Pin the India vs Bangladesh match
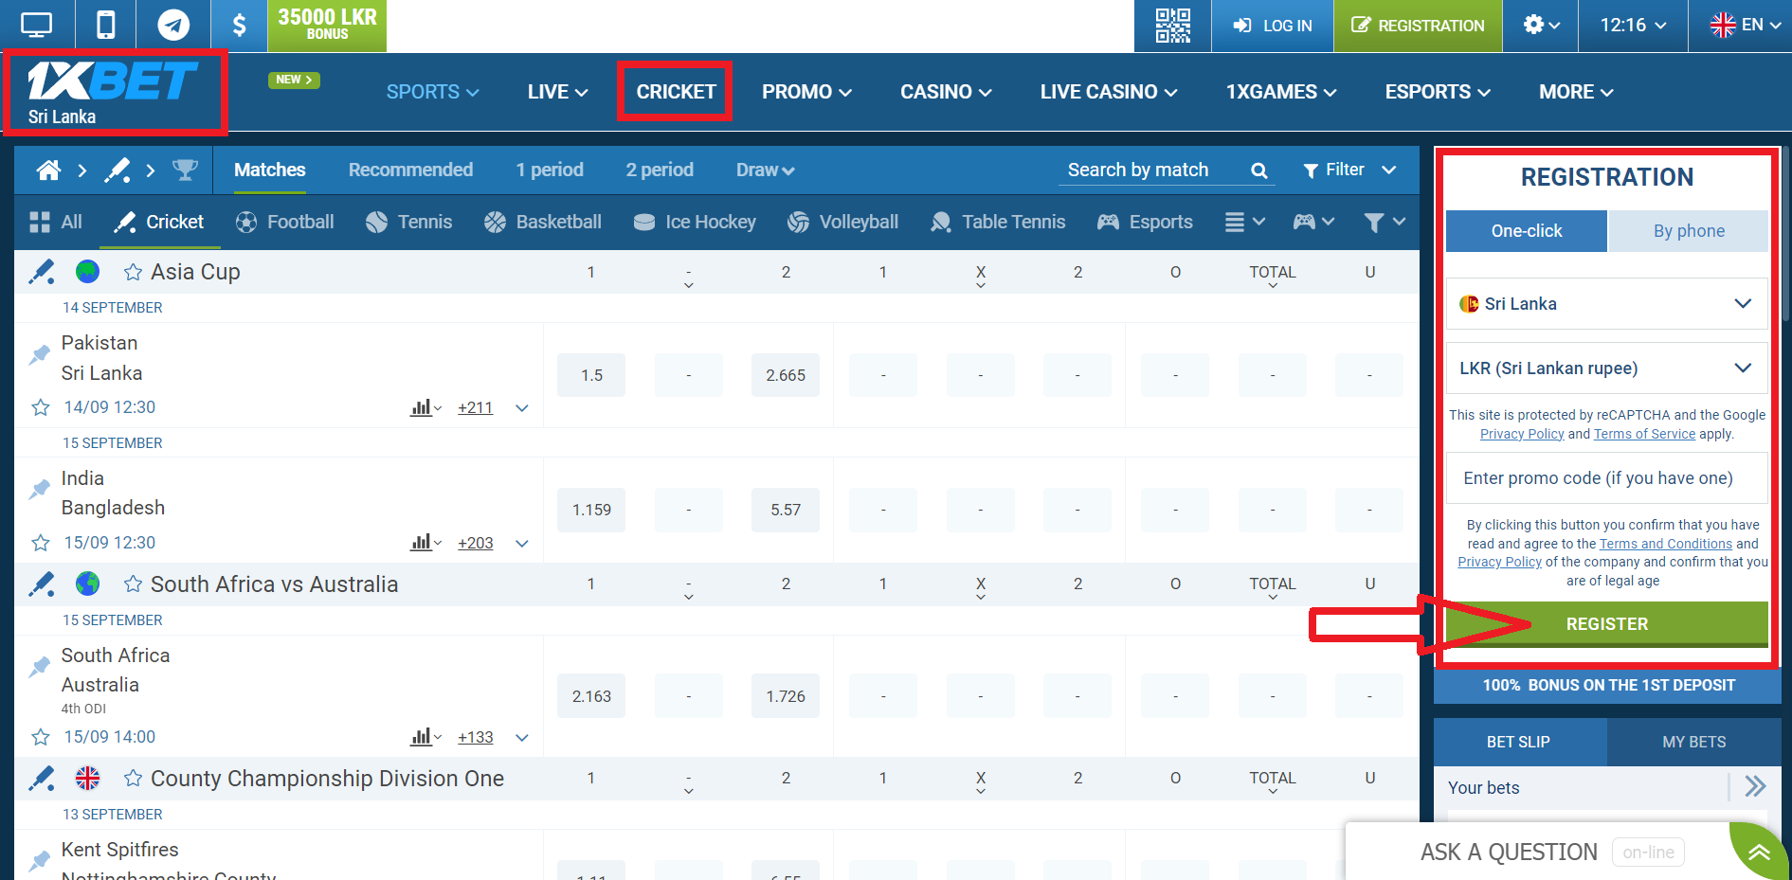 tap(40, 490)
